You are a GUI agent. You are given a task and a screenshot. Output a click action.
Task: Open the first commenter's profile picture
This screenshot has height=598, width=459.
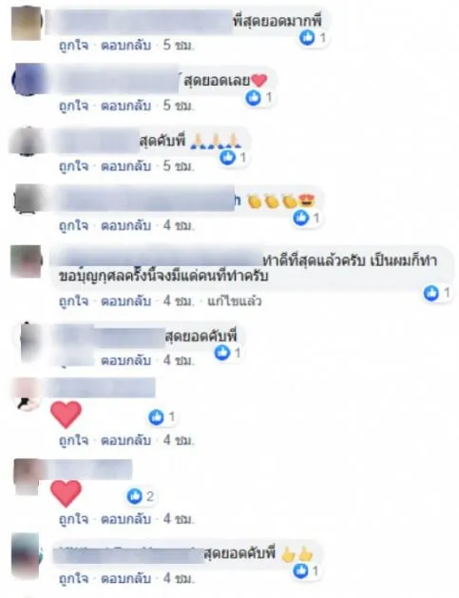pyautogui.click(x=26, y=24)
